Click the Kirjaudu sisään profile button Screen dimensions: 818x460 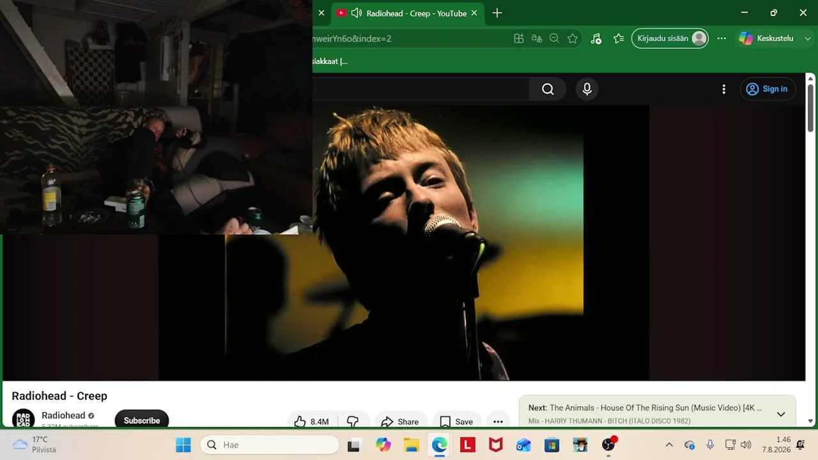(x=670, y=38)
